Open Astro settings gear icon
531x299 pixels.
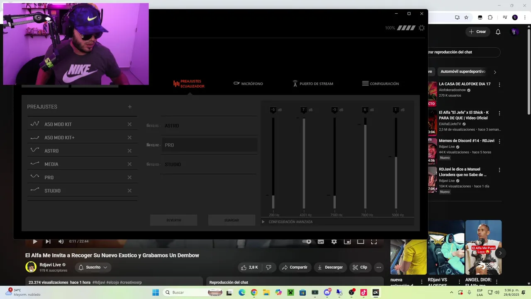[x=421, y=28]
